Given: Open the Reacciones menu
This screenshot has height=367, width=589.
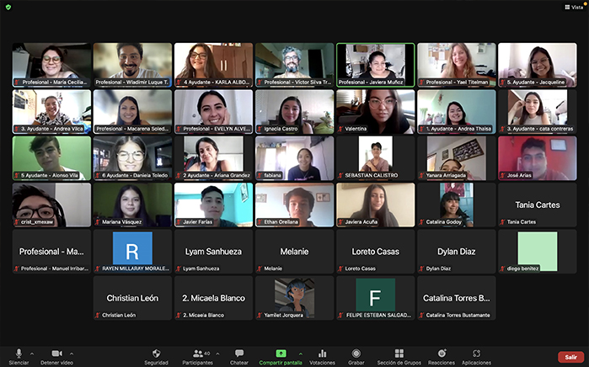Looking at the screenshot, I should click(x=441, y=355).
